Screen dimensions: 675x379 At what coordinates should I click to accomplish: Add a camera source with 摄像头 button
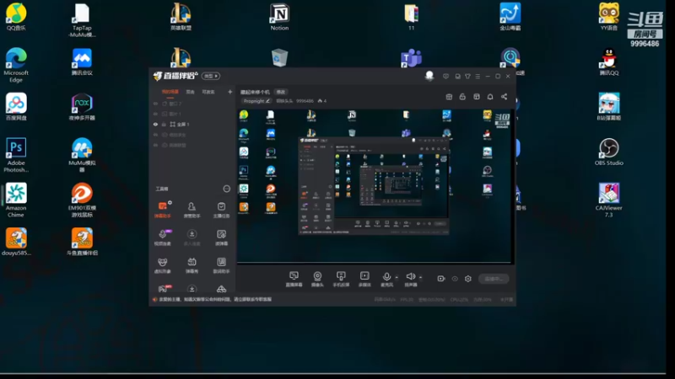(x=317, y=279)
